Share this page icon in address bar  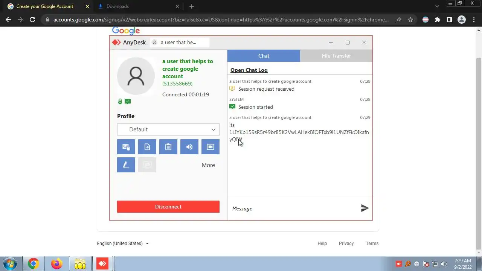pos(398,20)
